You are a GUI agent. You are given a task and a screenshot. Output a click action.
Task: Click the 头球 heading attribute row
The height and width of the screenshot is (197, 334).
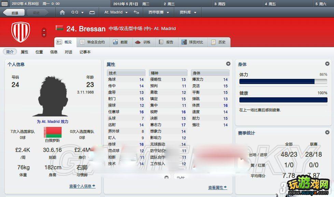126,118
